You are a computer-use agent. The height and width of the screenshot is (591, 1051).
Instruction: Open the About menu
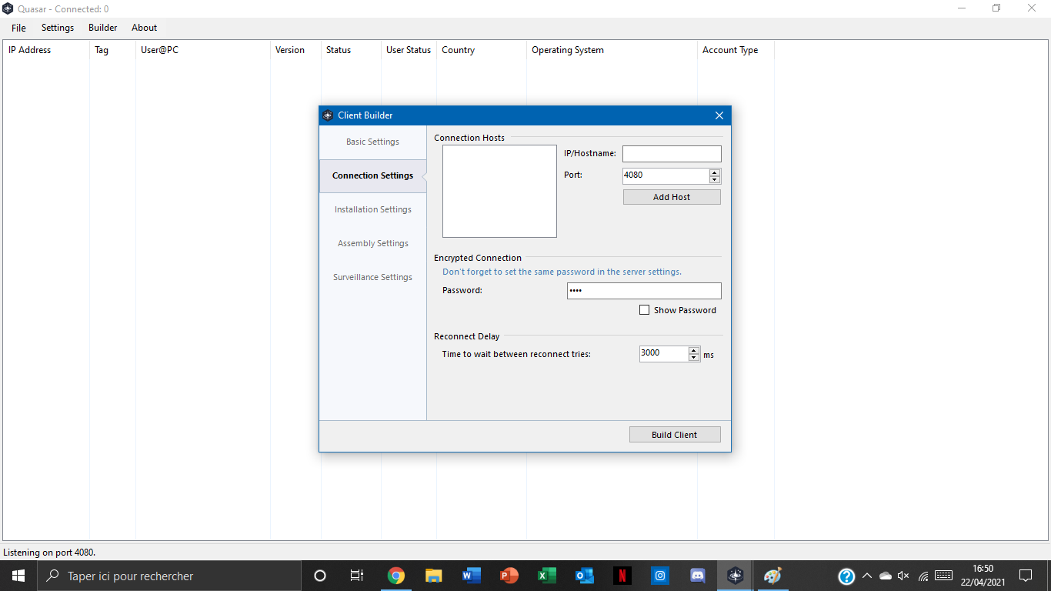click(x=145, y=28)
